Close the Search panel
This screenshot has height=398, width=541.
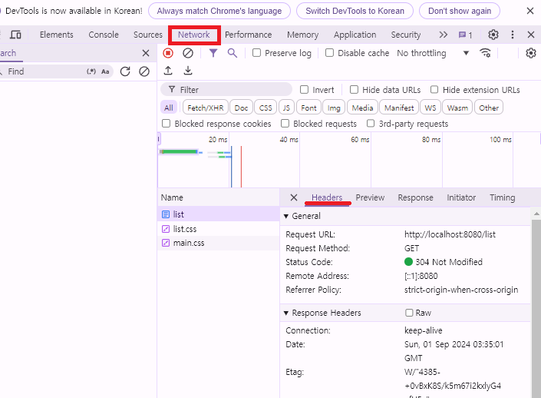pos(146,53)
